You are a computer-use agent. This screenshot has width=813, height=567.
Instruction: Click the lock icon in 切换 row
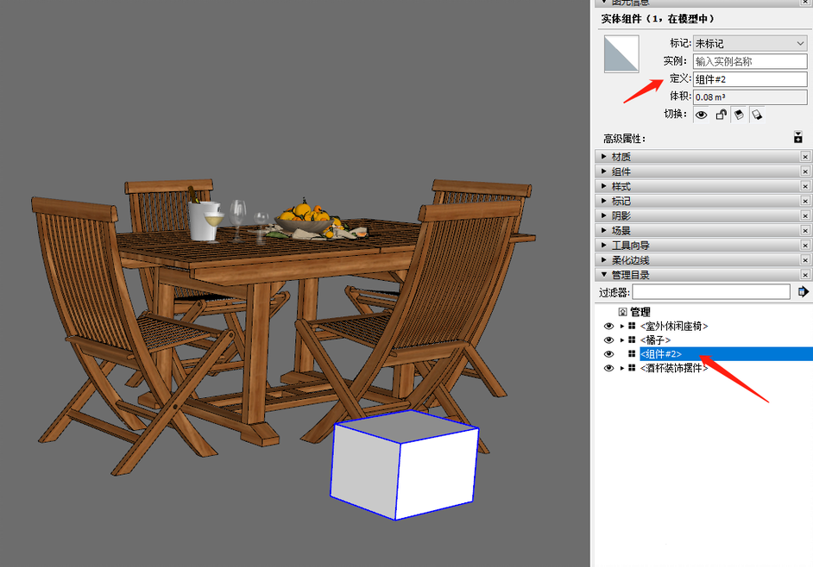click(x=721, y=115)
